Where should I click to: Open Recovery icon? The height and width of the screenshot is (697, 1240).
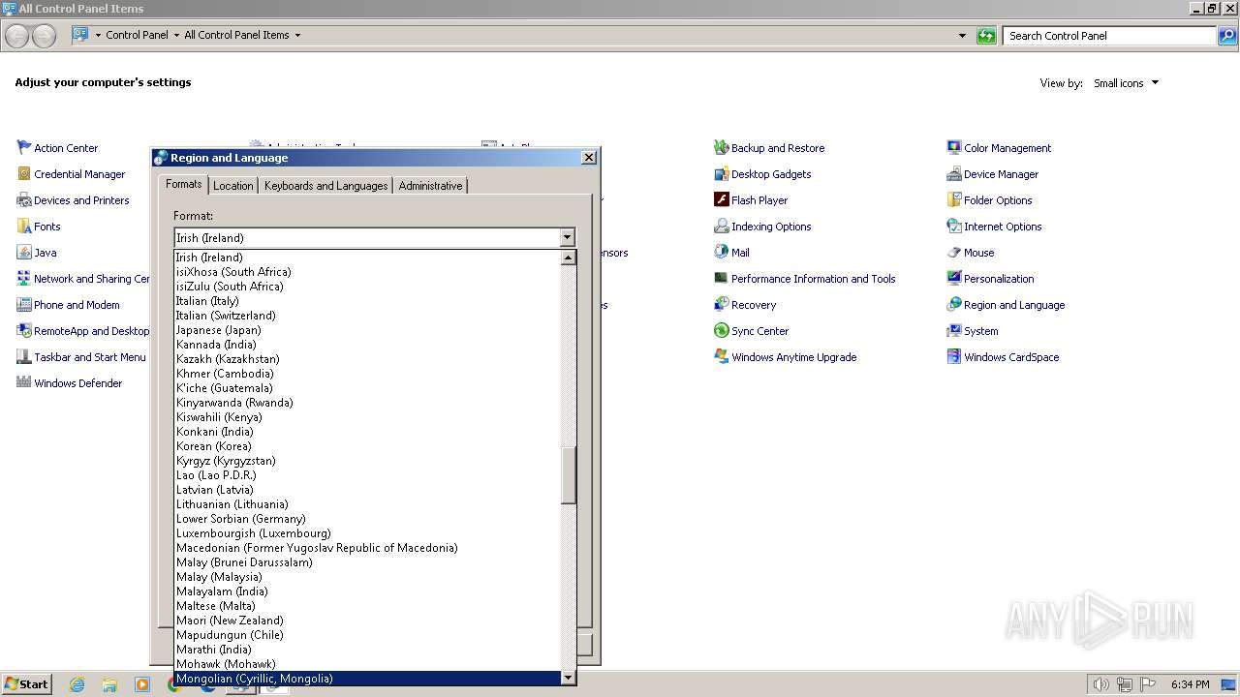pos(721,305)
